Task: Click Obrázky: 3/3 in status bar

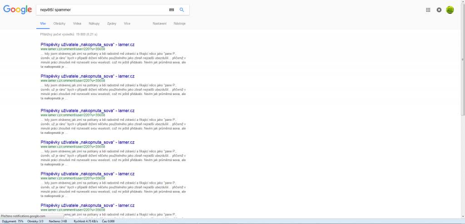Action: click(35, 221)
